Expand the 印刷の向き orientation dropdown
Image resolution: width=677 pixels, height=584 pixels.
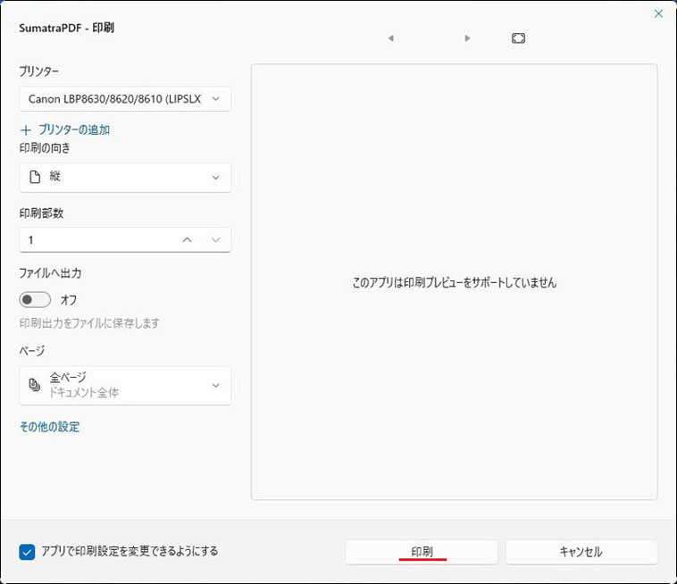click(x=125, y=178)
